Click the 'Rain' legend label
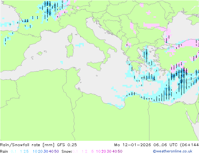This screenshot has height=154, width=199. (4, 151)
